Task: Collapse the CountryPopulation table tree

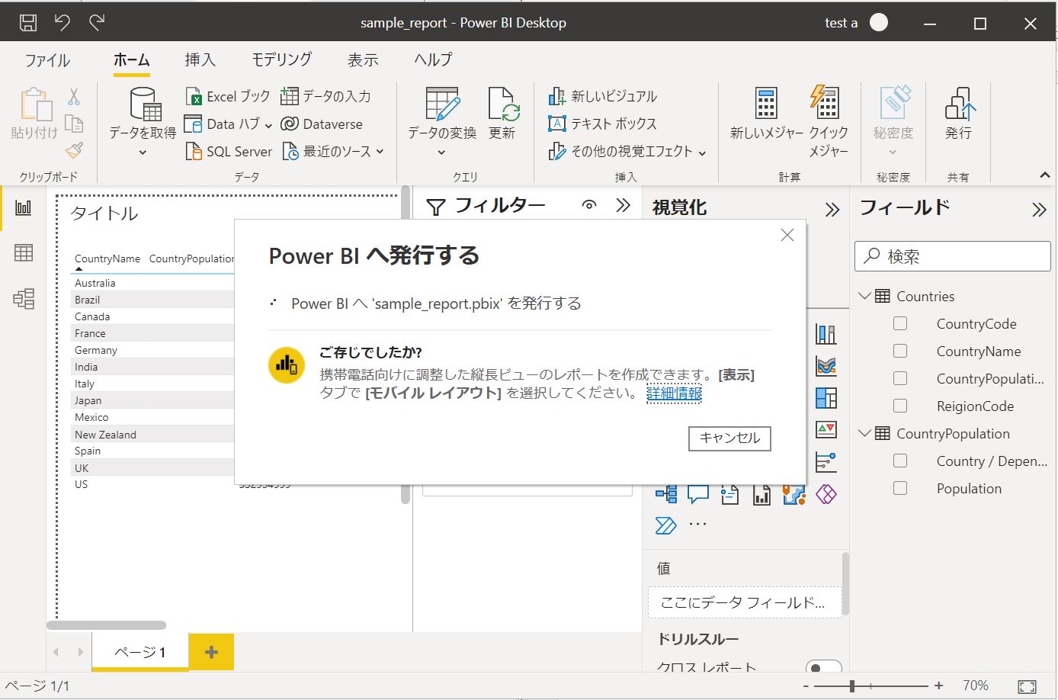Action: pos(864,433)
